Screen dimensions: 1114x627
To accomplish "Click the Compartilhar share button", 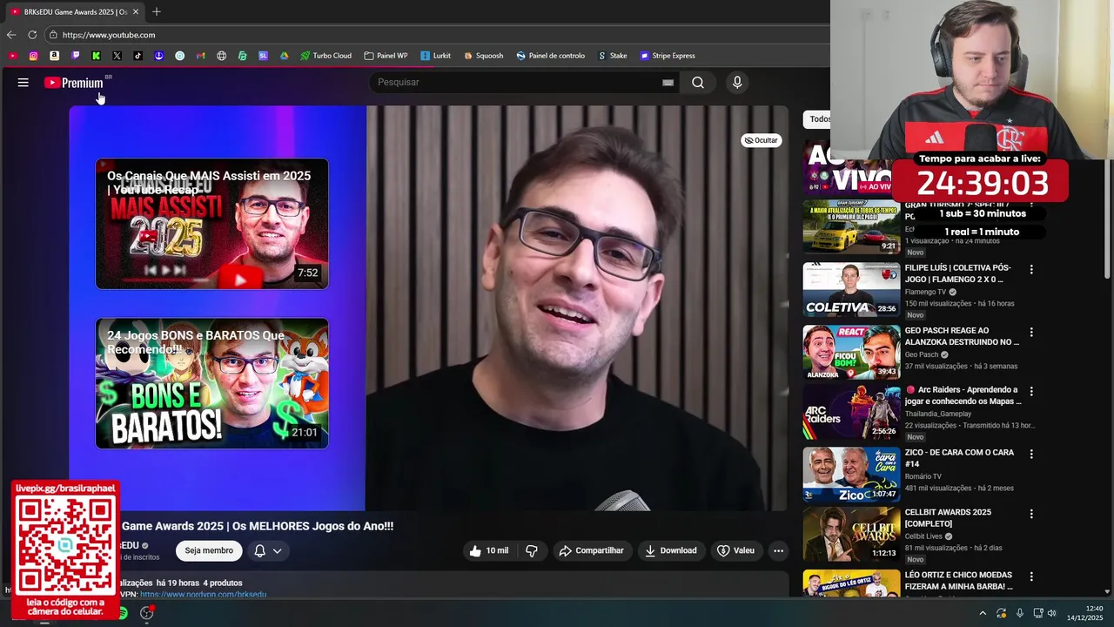I will (591, 550).
